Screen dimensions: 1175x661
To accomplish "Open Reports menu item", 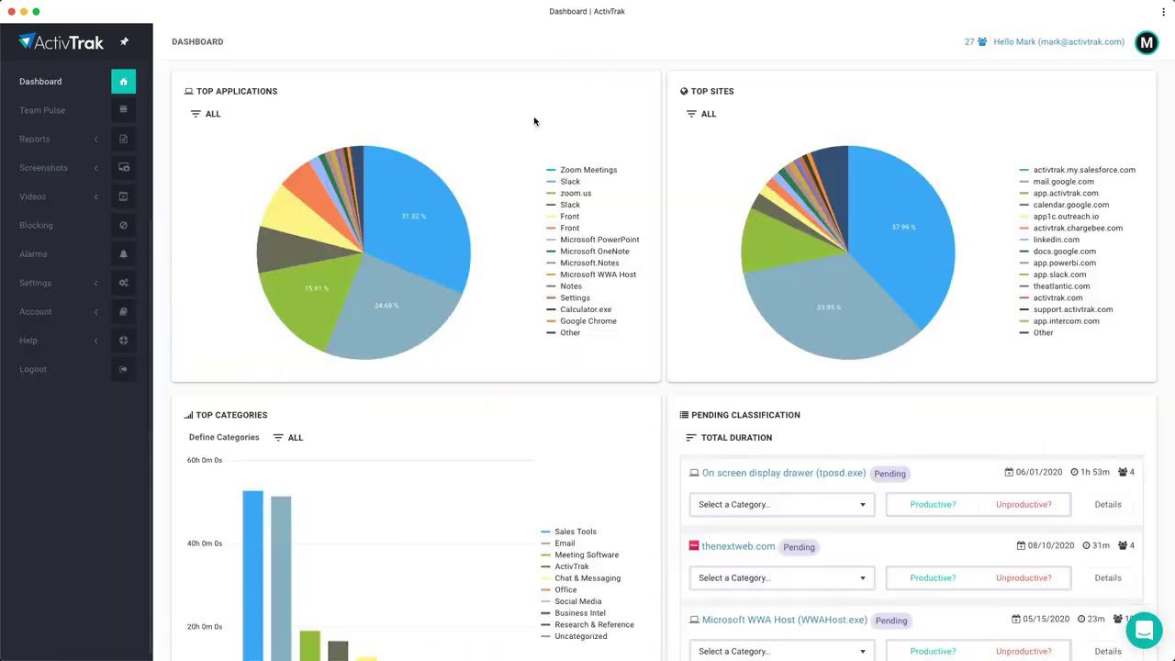I will click(x=35, y=140).
